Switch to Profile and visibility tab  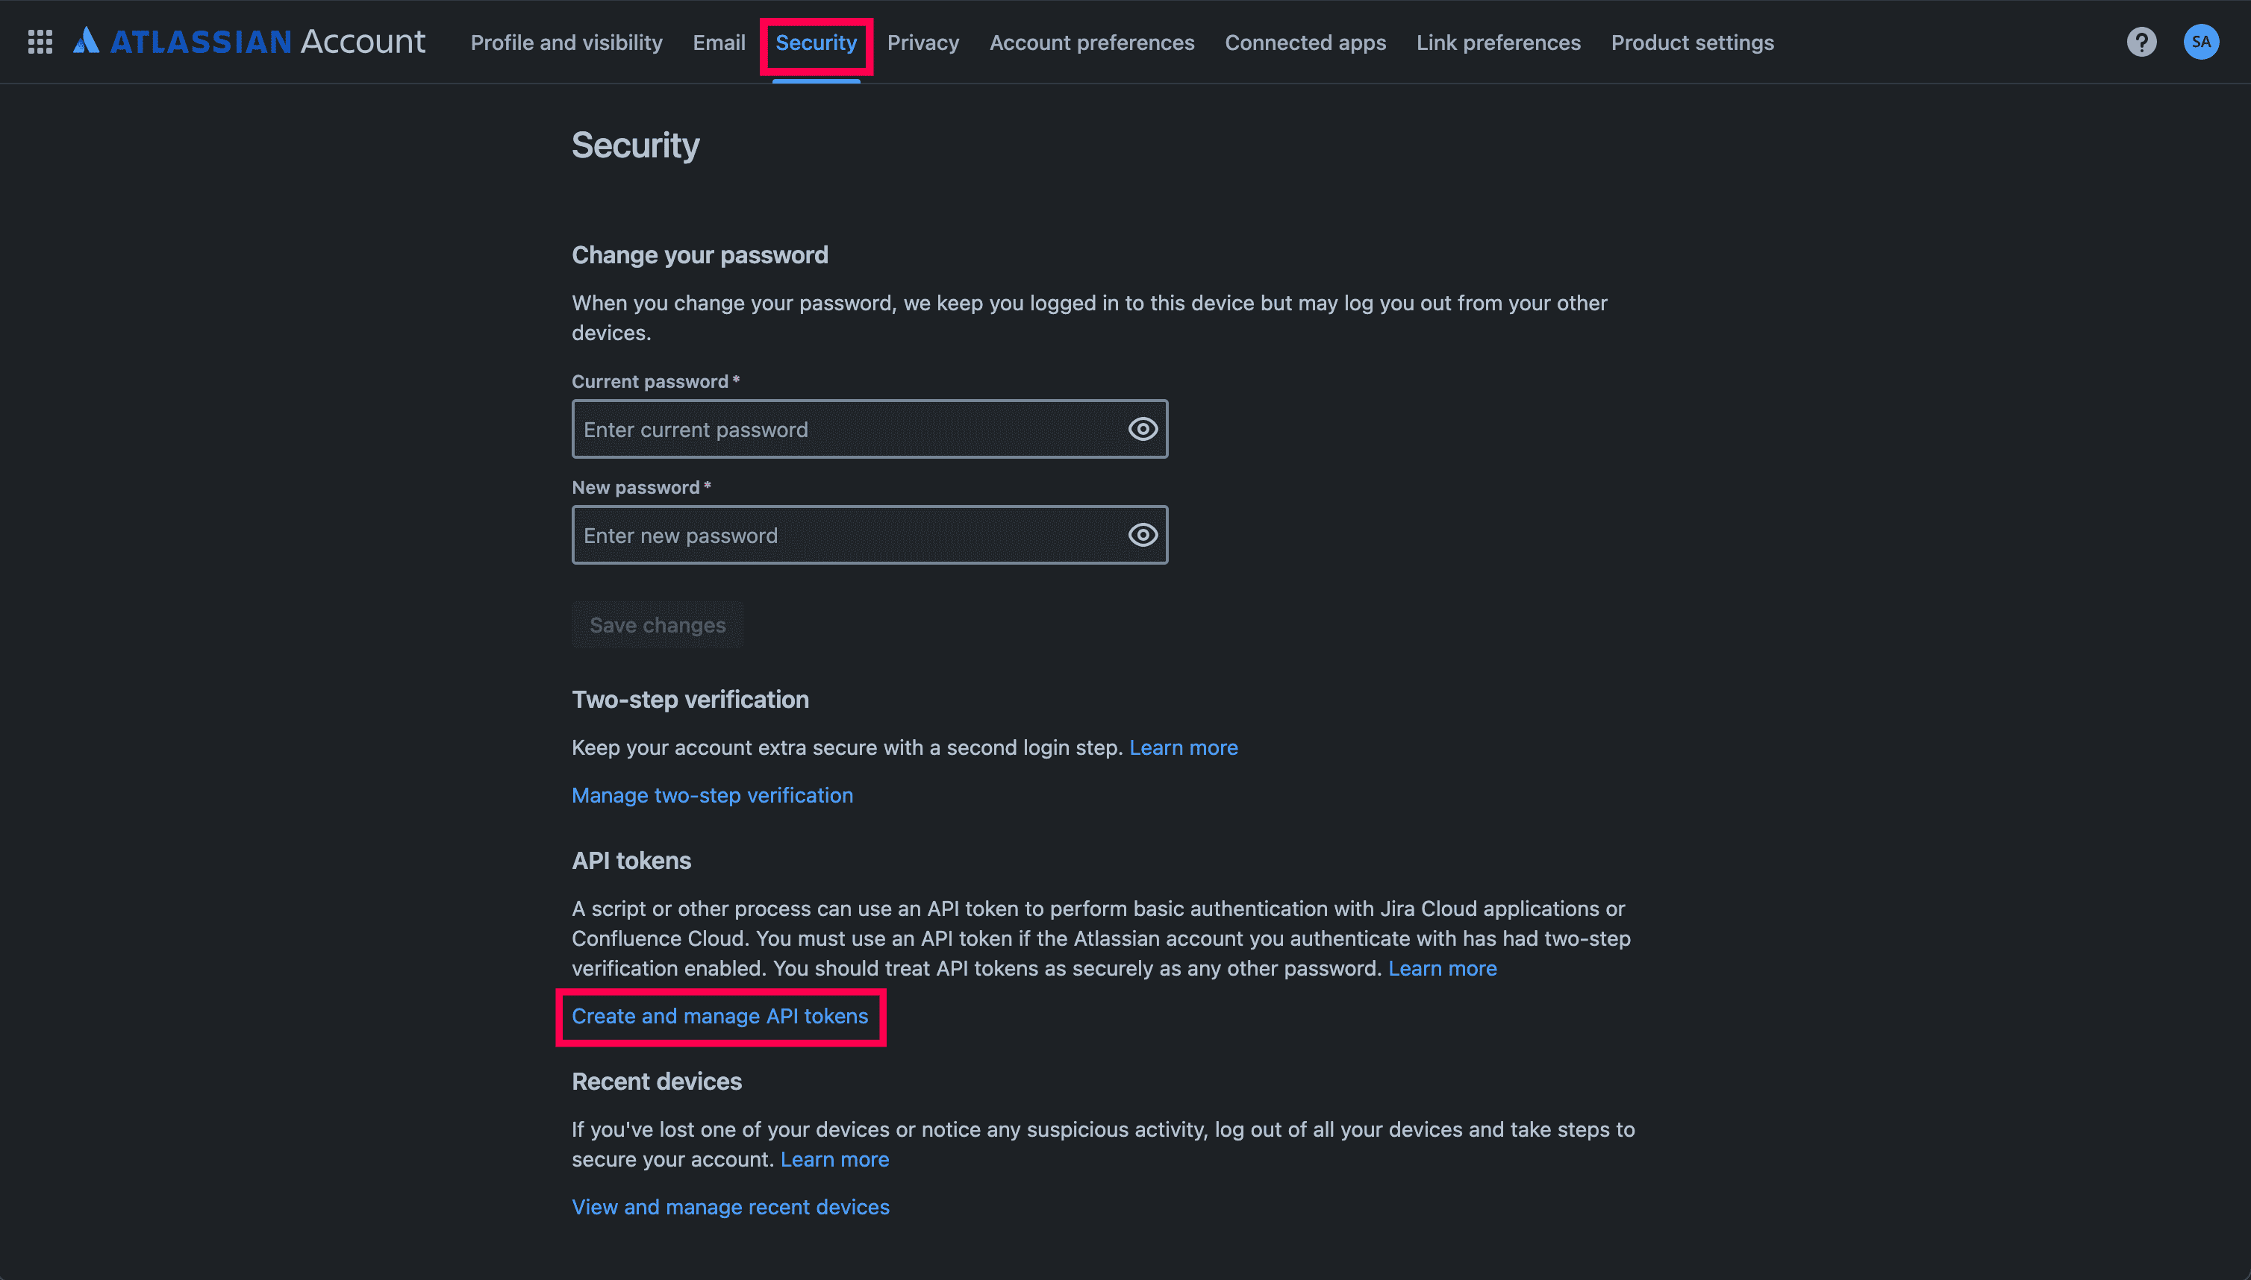[566, 43]
